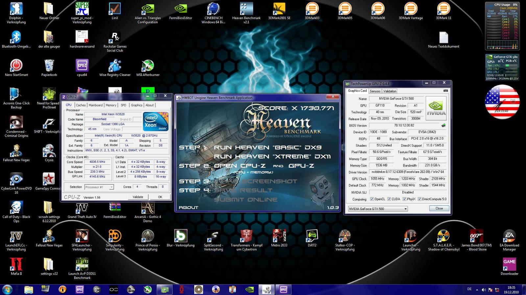Click the Validate button in CPU-Z
Image resolution: width=526 pixels, height=295 pixels.
[x=138, y=197]
